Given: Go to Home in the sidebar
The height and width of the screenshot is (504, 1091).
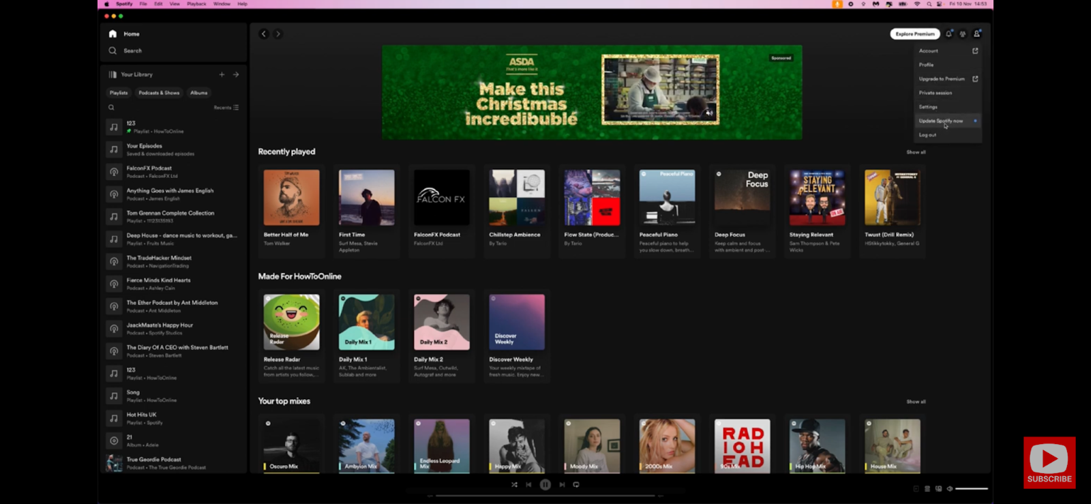Looking at the screenshot, I should pyautogui.click(x=124, y=34).
